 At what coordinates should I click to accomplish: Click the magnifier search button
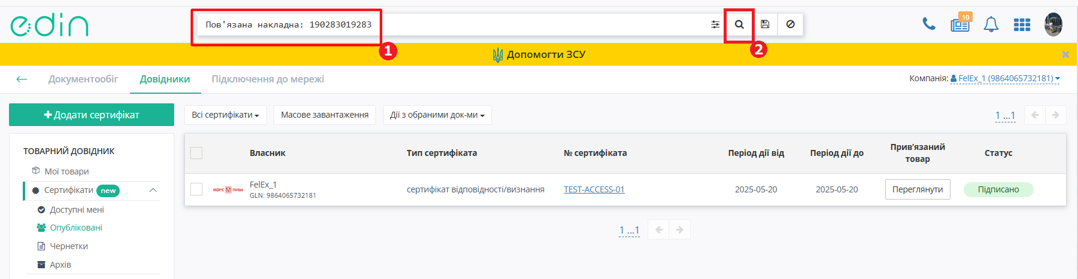coord(739,24)
